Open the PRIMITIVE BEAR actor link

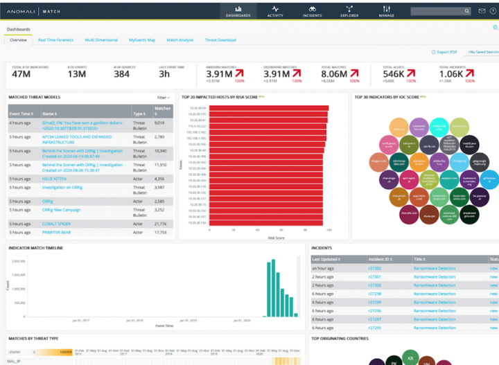coord(56,233)
